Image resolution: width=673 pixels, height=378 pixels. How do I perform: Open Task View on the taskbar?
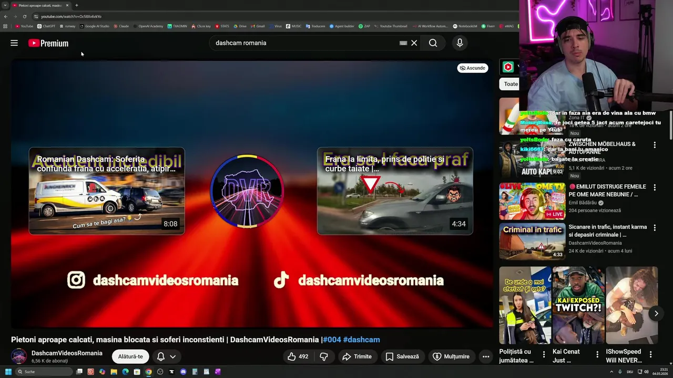(79, 372)
